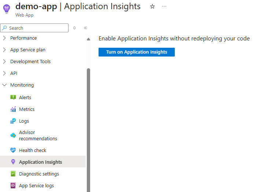Select Application Insights menu item
266x192 pixels.
[x=40, y=162]
